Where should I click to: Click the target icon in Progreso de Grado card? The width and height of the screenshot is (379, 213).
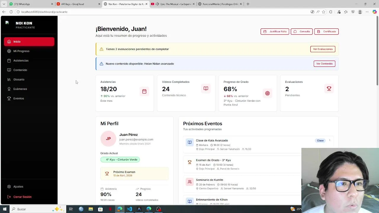point(267,93)
